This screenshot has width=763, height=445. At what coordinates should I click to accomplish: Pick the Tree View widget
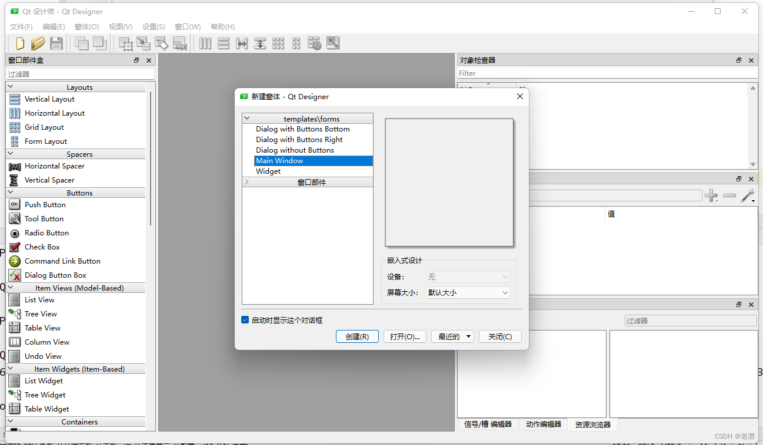pos(41,314)
